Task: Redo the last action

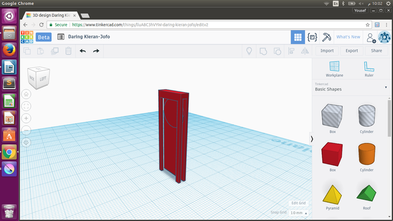Action: tap(96, 51)
